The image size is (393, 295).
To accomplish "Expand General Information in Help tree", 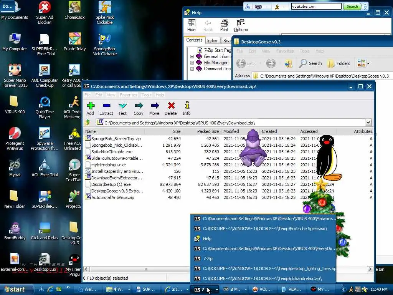I will 192,56.
